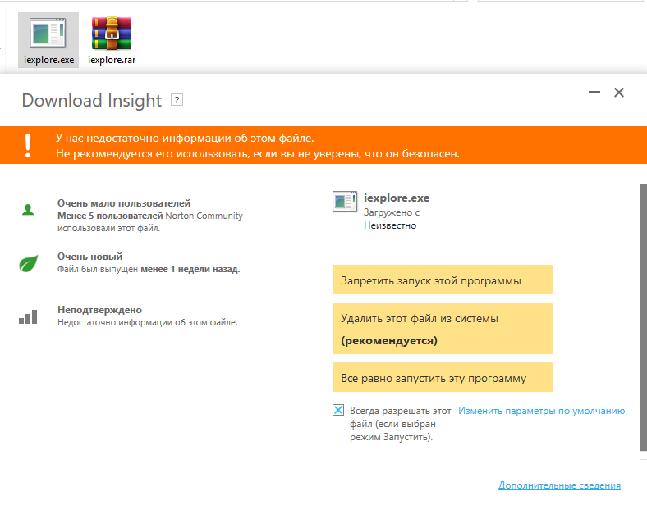Click the green leaf new-file icon
This screenshot has height=505, width=647.
point(29,263)
